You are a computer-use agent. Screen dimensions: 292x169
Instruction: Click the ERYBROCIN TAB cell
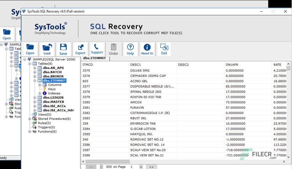[153, 124]
